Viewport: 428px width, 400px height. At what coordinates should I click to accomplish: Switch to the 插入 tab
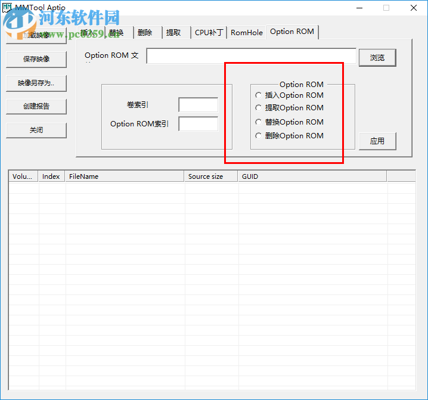click(x=91, y=33)
